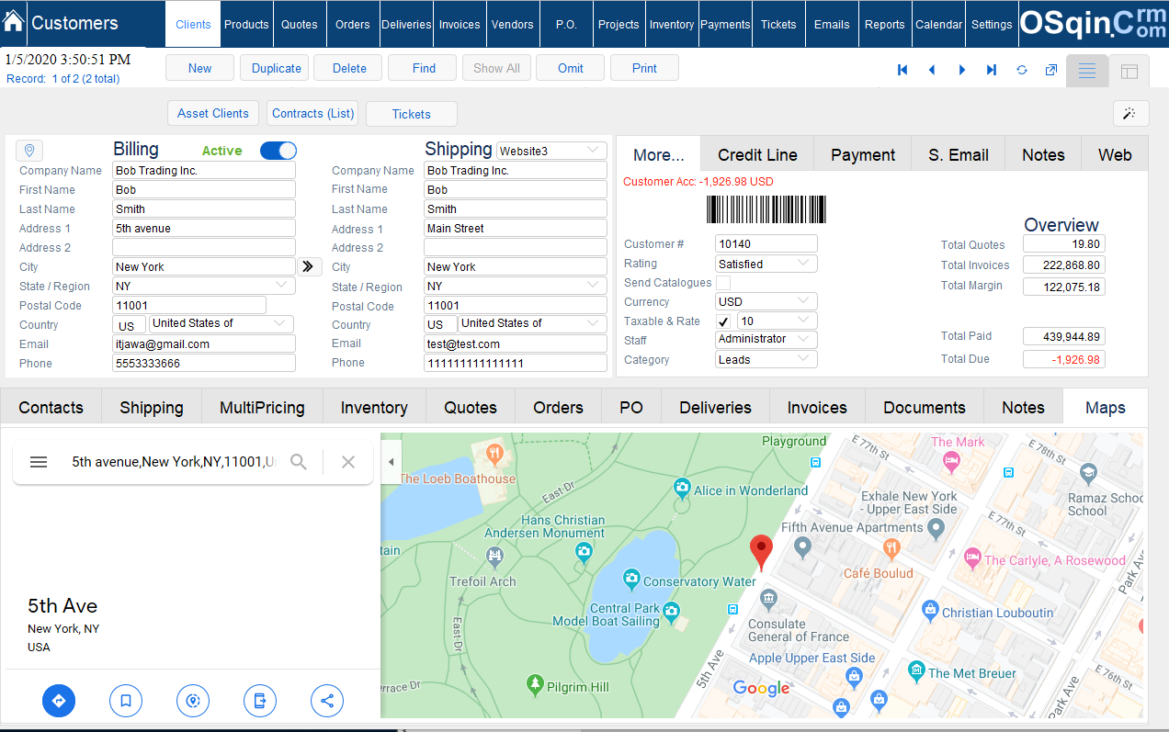
Task: Click the Omit button
Action: tap(571, 68)
